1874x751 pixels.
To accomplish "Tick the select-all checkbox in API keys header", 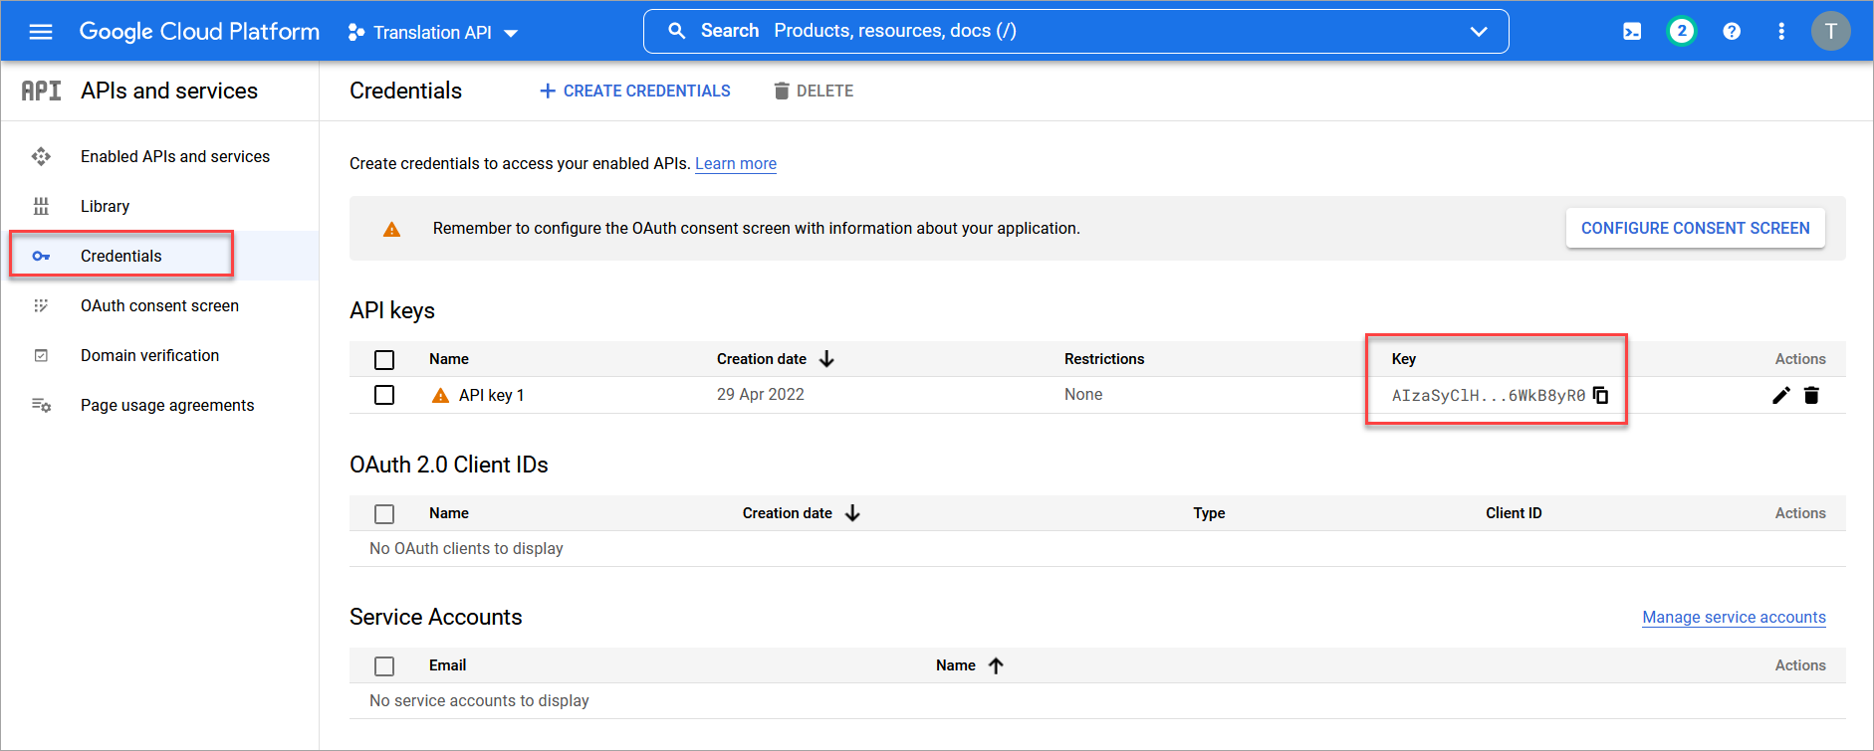I will (384, 359).
